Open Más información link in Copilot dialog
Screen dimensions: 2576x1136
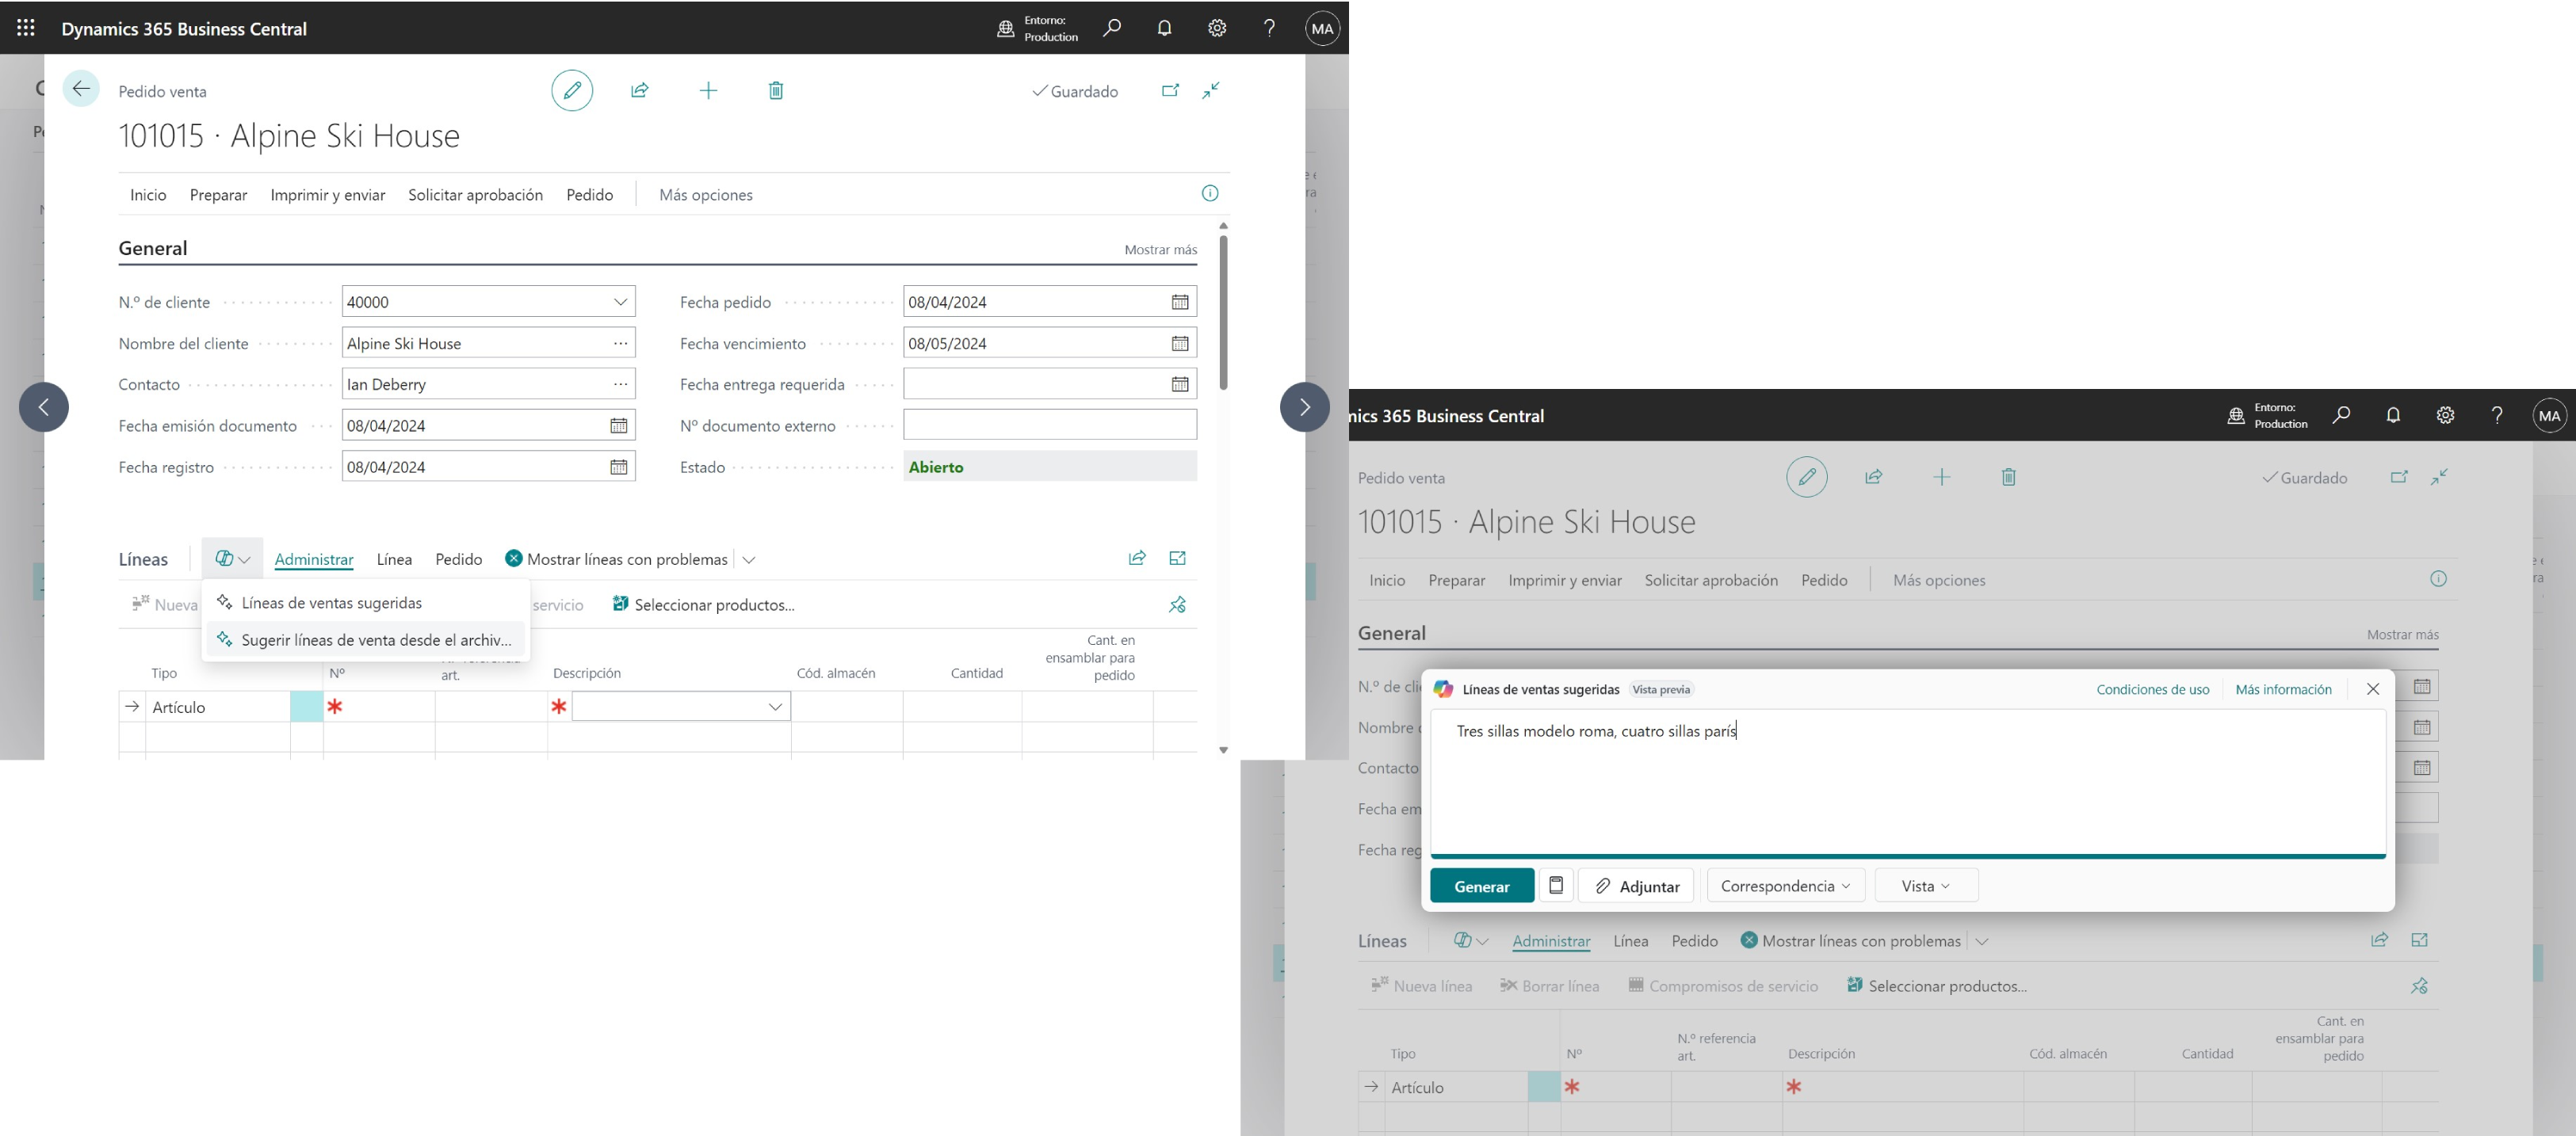(2283, 689)
